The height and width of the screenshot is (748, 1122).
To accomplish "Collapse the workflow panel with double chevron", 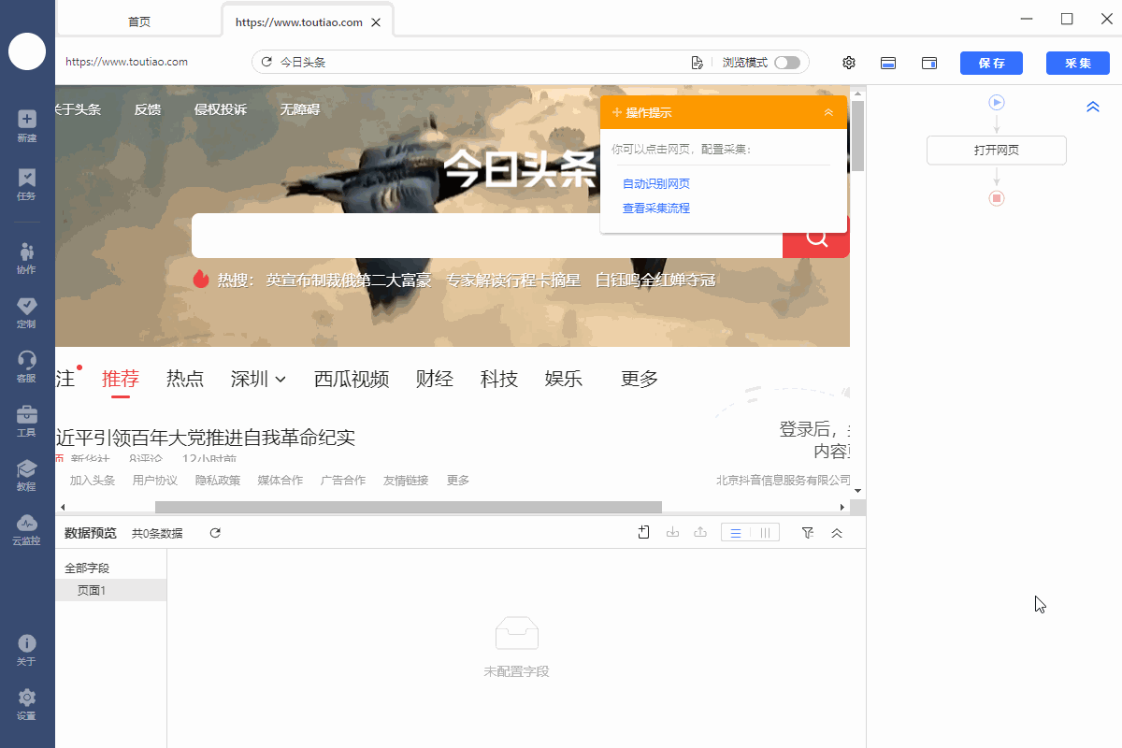I will tap(1093, 108).
